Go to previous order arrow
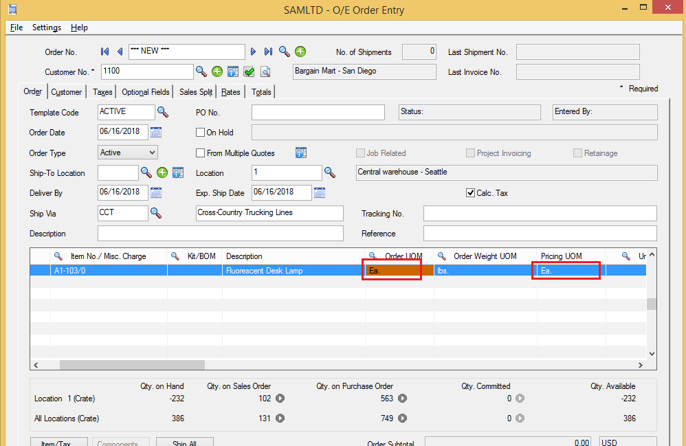Screen dimensions: 686x446 click(x=120, y=52)
